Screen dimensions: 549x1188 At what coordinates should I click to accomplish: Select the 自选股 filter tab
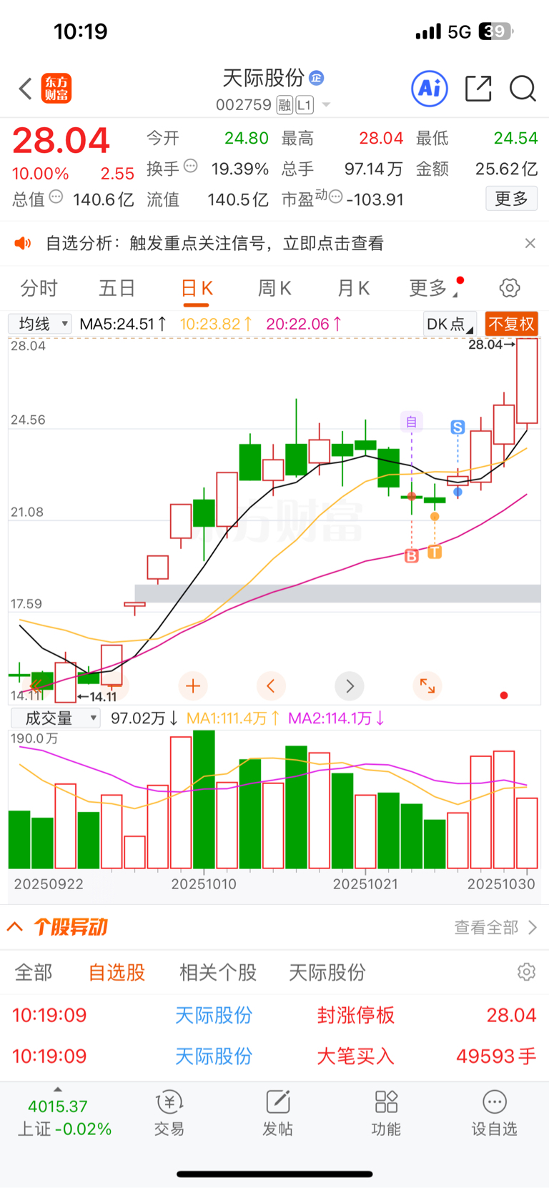pyautogui.click(x=117, y=972)
